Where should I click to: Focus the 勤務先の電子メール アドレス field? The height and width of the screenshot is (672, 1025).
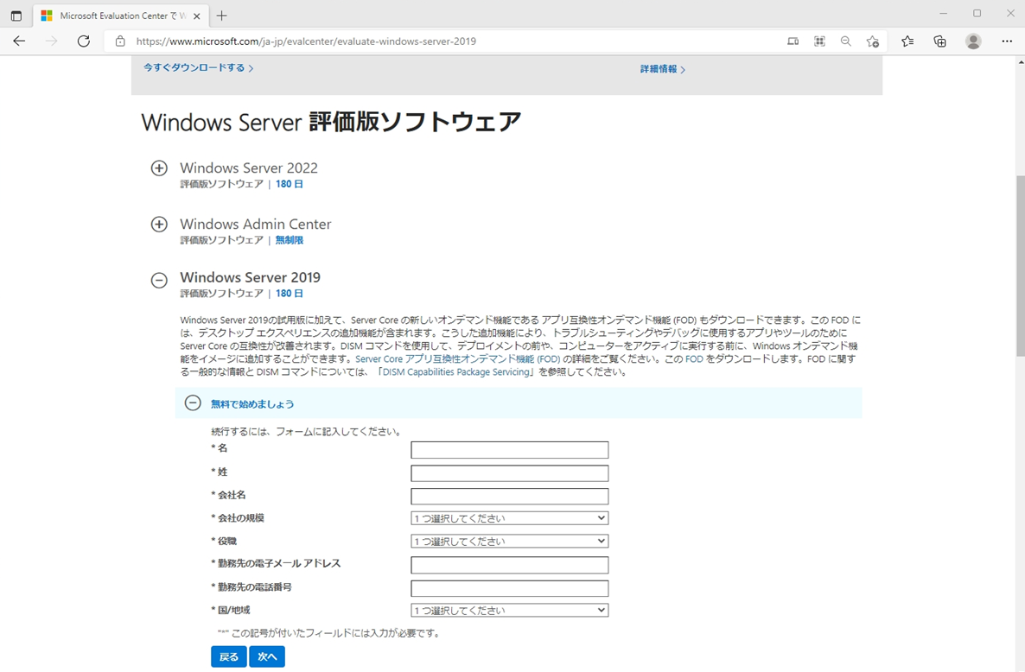point(509,564)
